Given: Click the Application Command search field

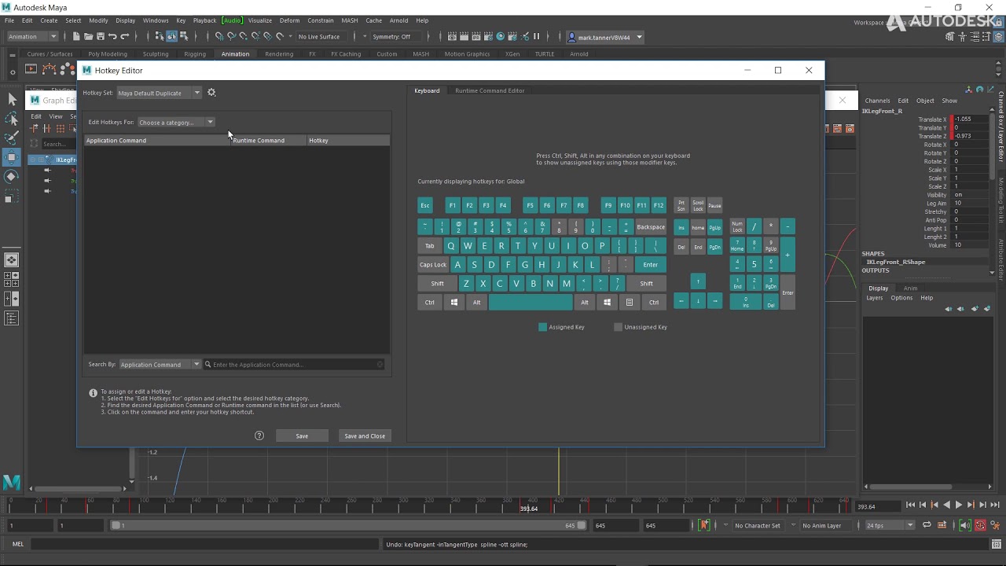Looking at the screenshot, I should coord(294,365).
